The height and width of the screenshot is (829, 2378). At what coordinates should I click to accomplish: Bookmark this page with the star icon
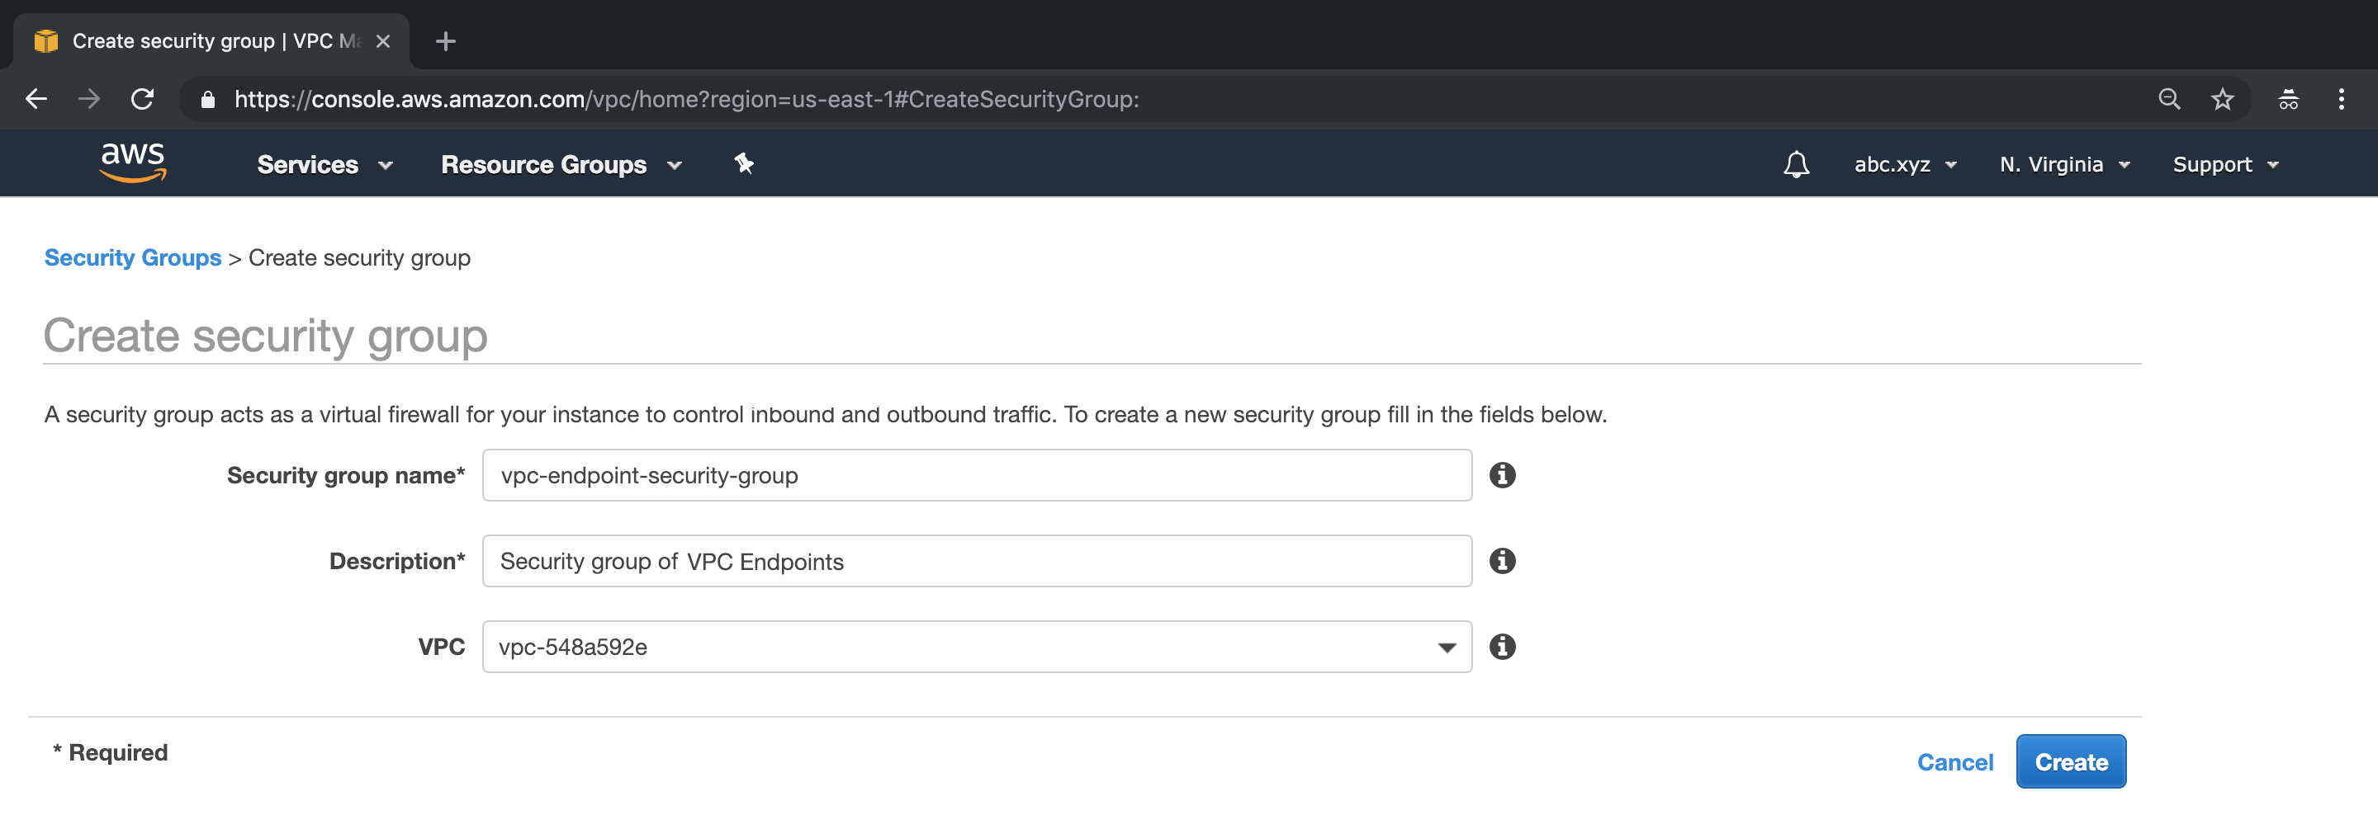(x=2222, y=99)
